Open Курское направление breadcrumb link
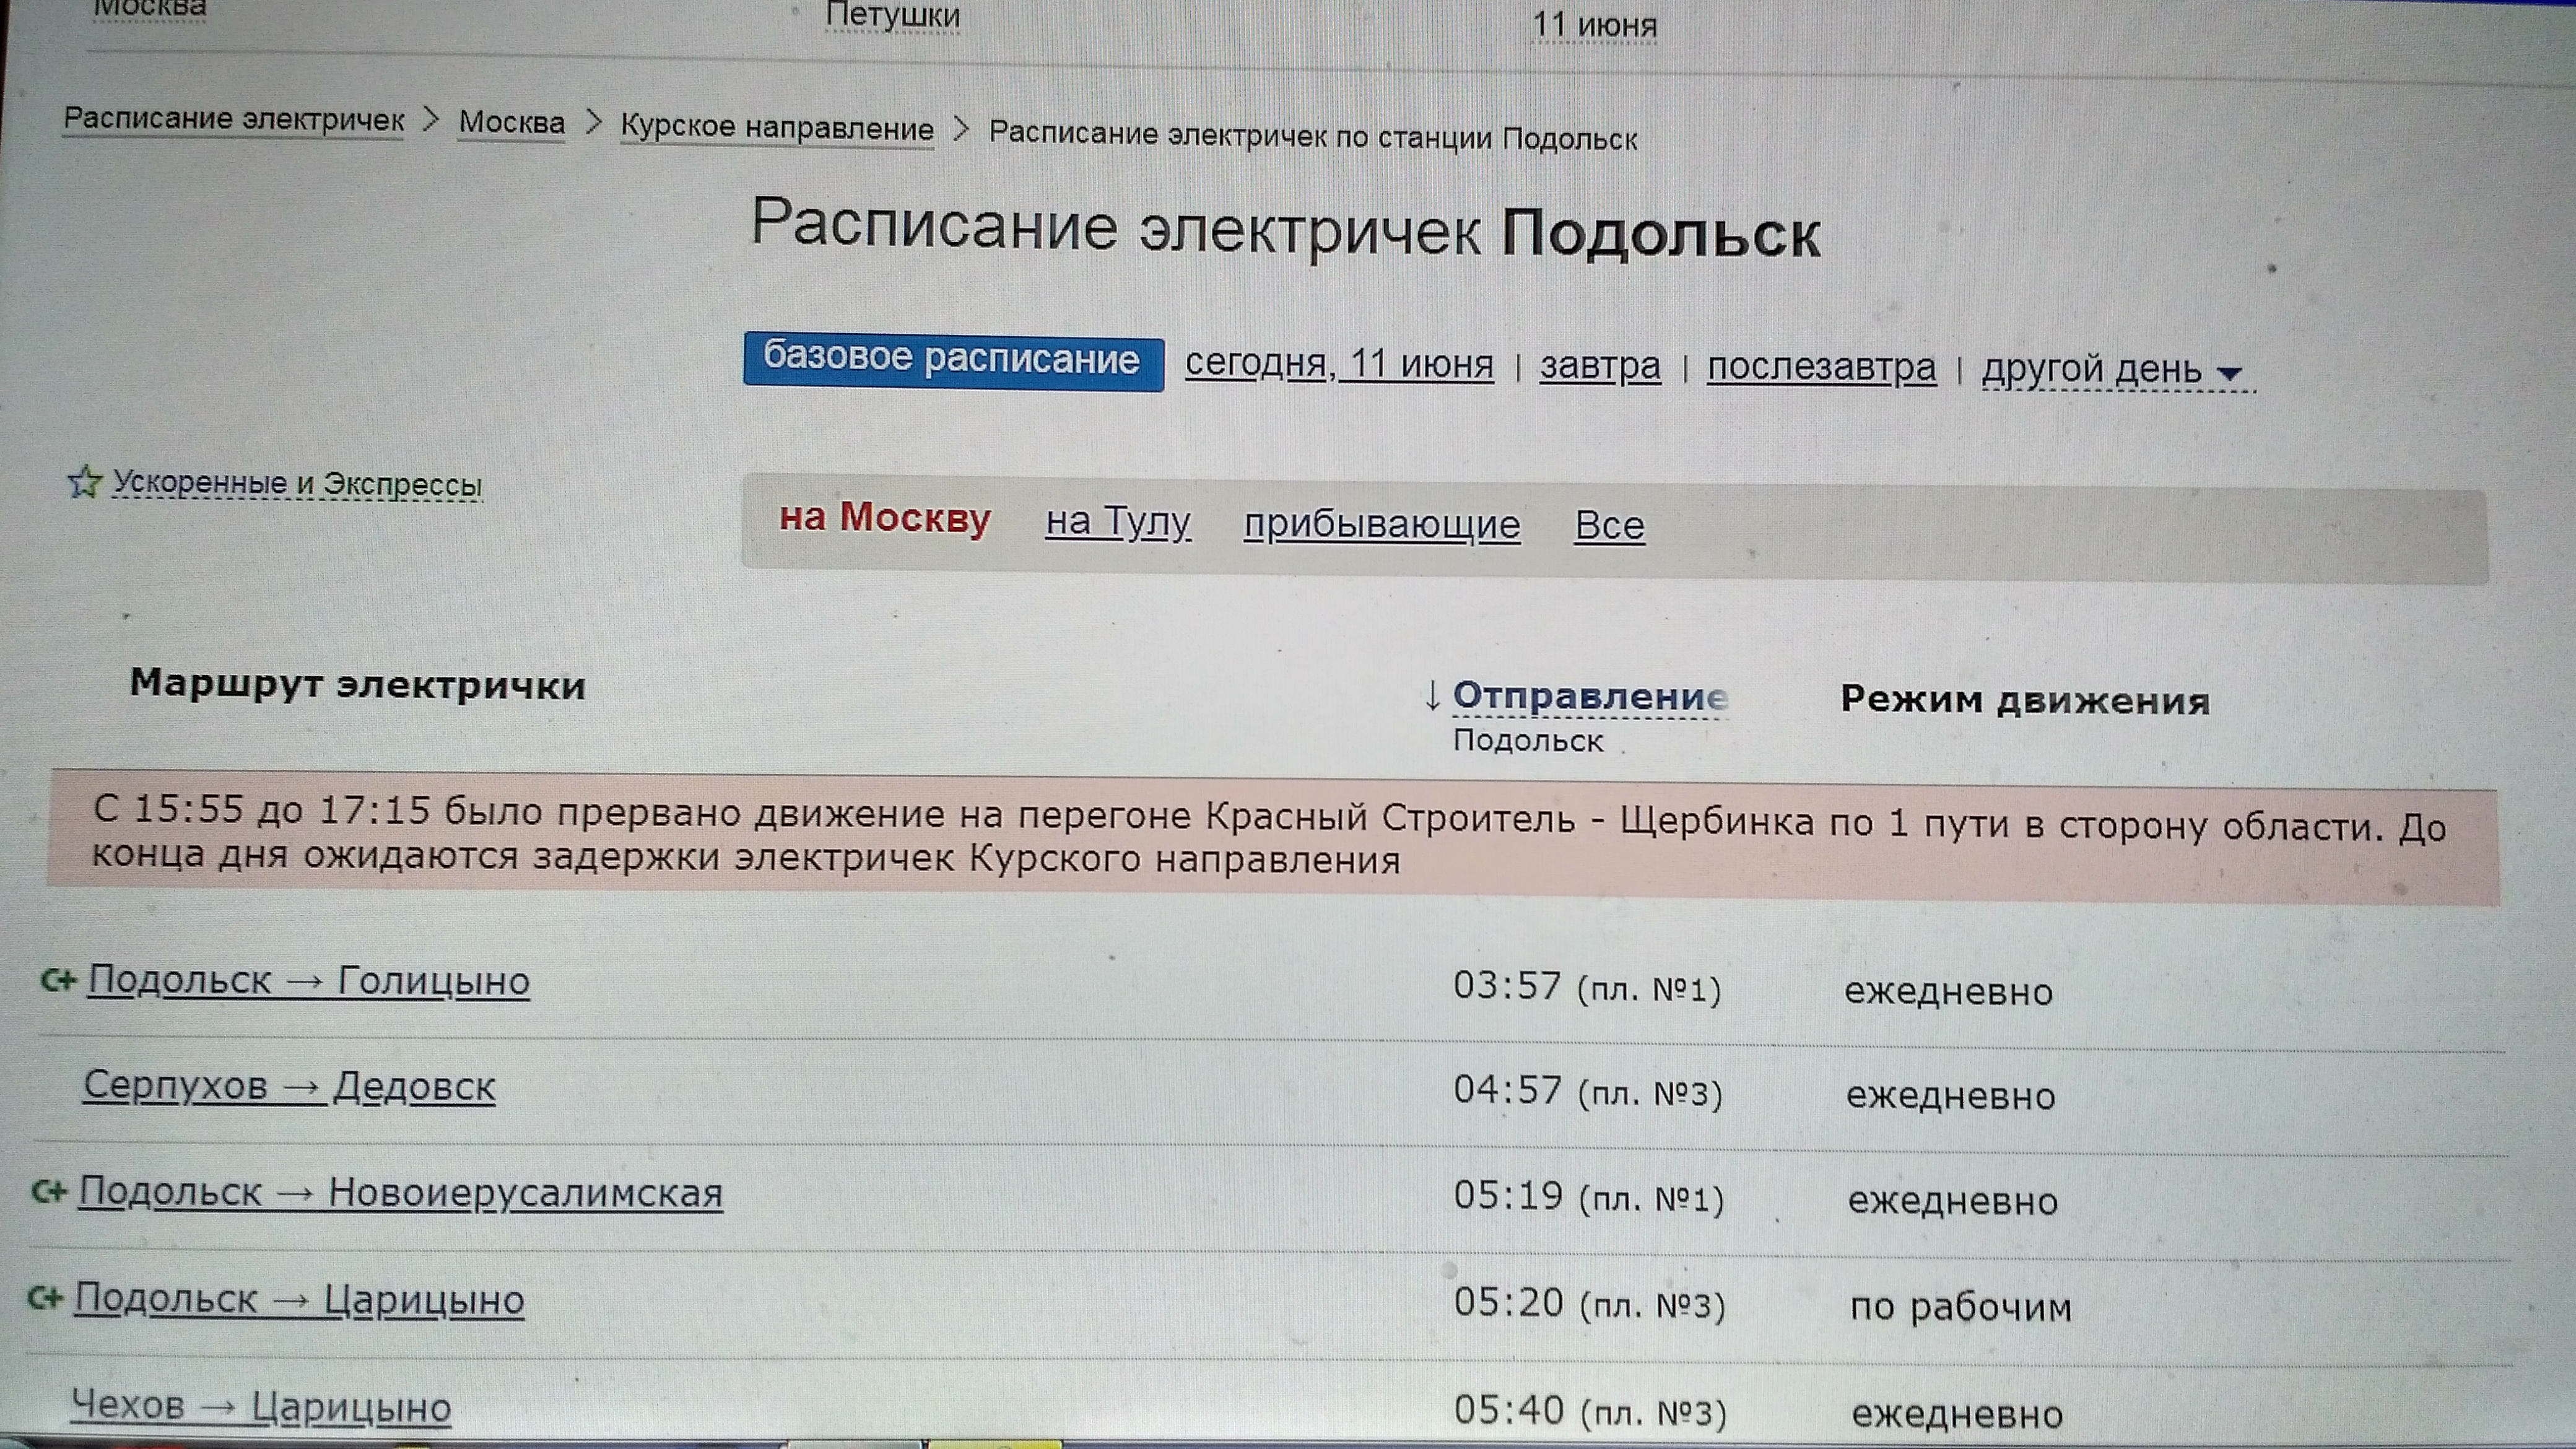The width and height of the screenshot is (2576, 1449). [x=776, y=128]
